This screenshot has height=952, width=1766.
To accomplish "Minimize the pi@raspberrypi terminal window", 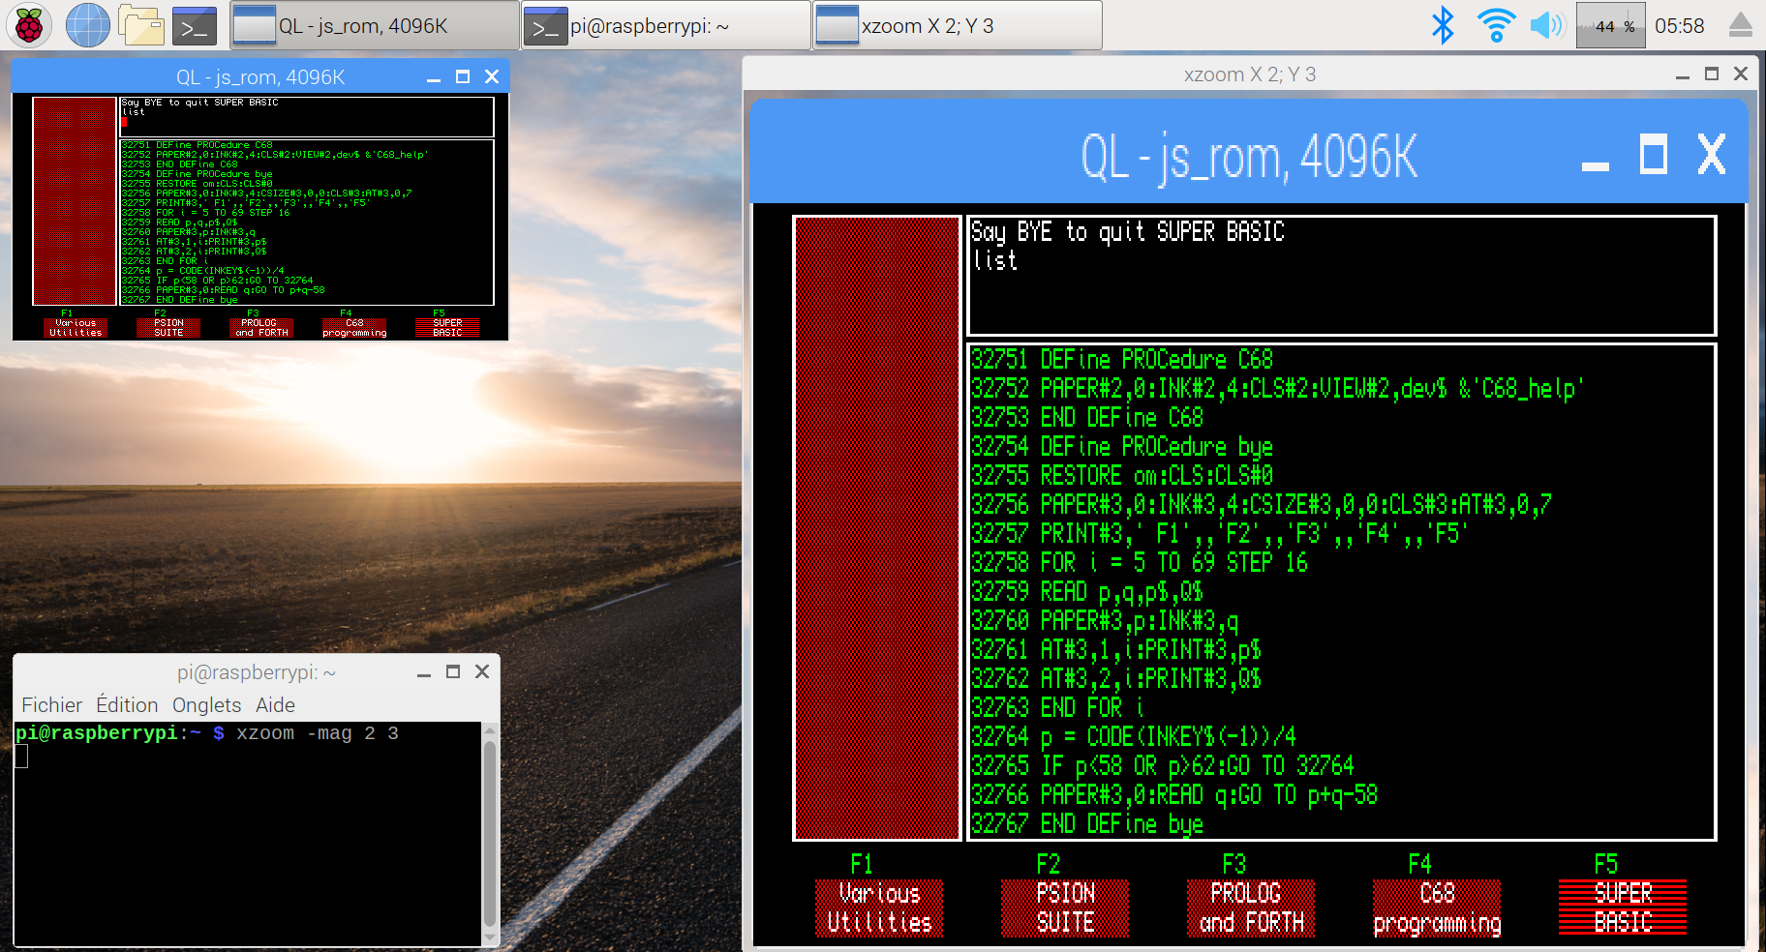I will click(x=424, y=672).
